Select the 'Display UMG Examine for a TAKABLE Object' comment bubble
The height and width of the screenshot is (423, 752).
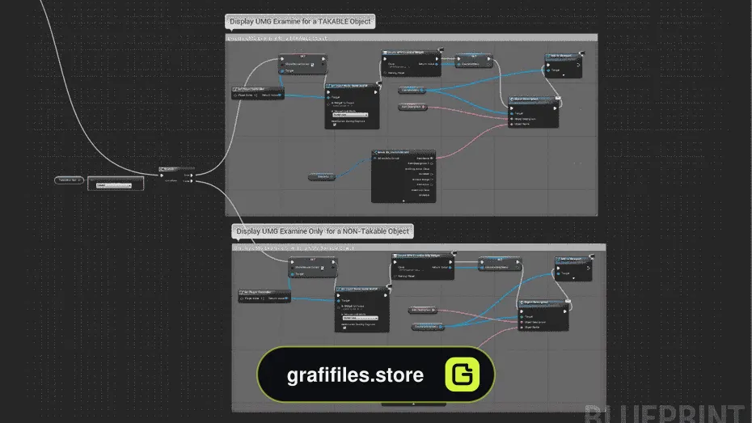(300, 22)
